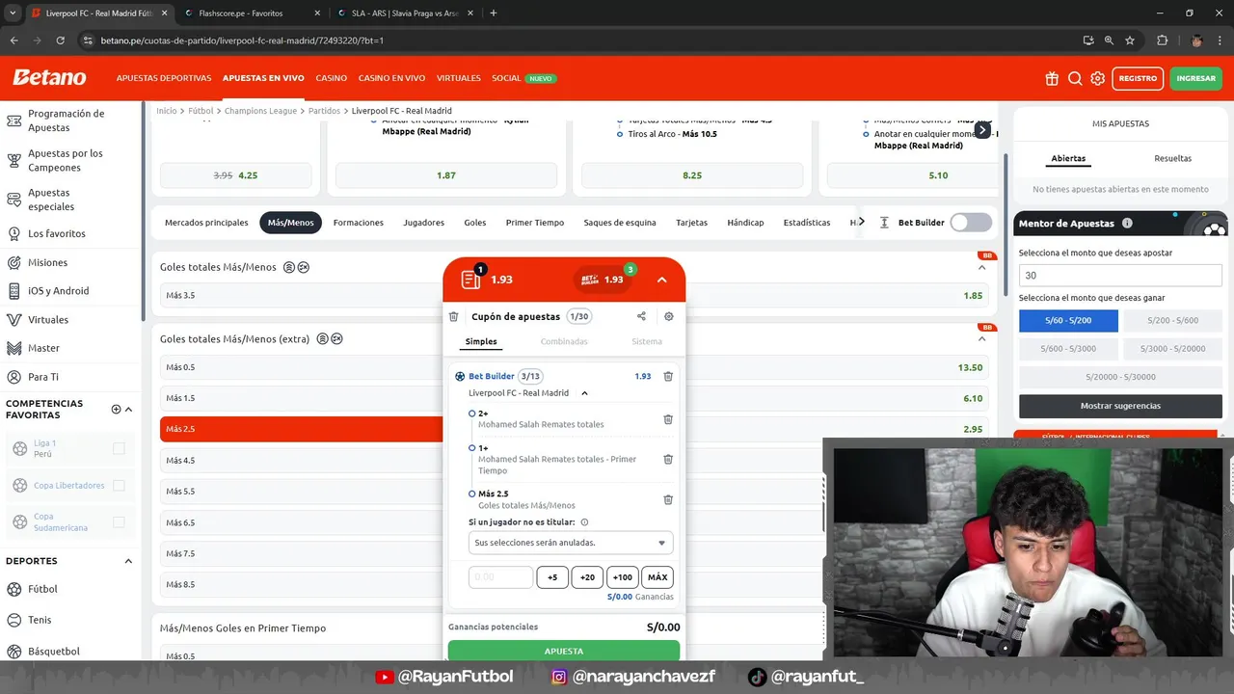Screen dimensions: 1234x694
Task: Open Los favoritos in sidebar
Action: tap(56, 233)
